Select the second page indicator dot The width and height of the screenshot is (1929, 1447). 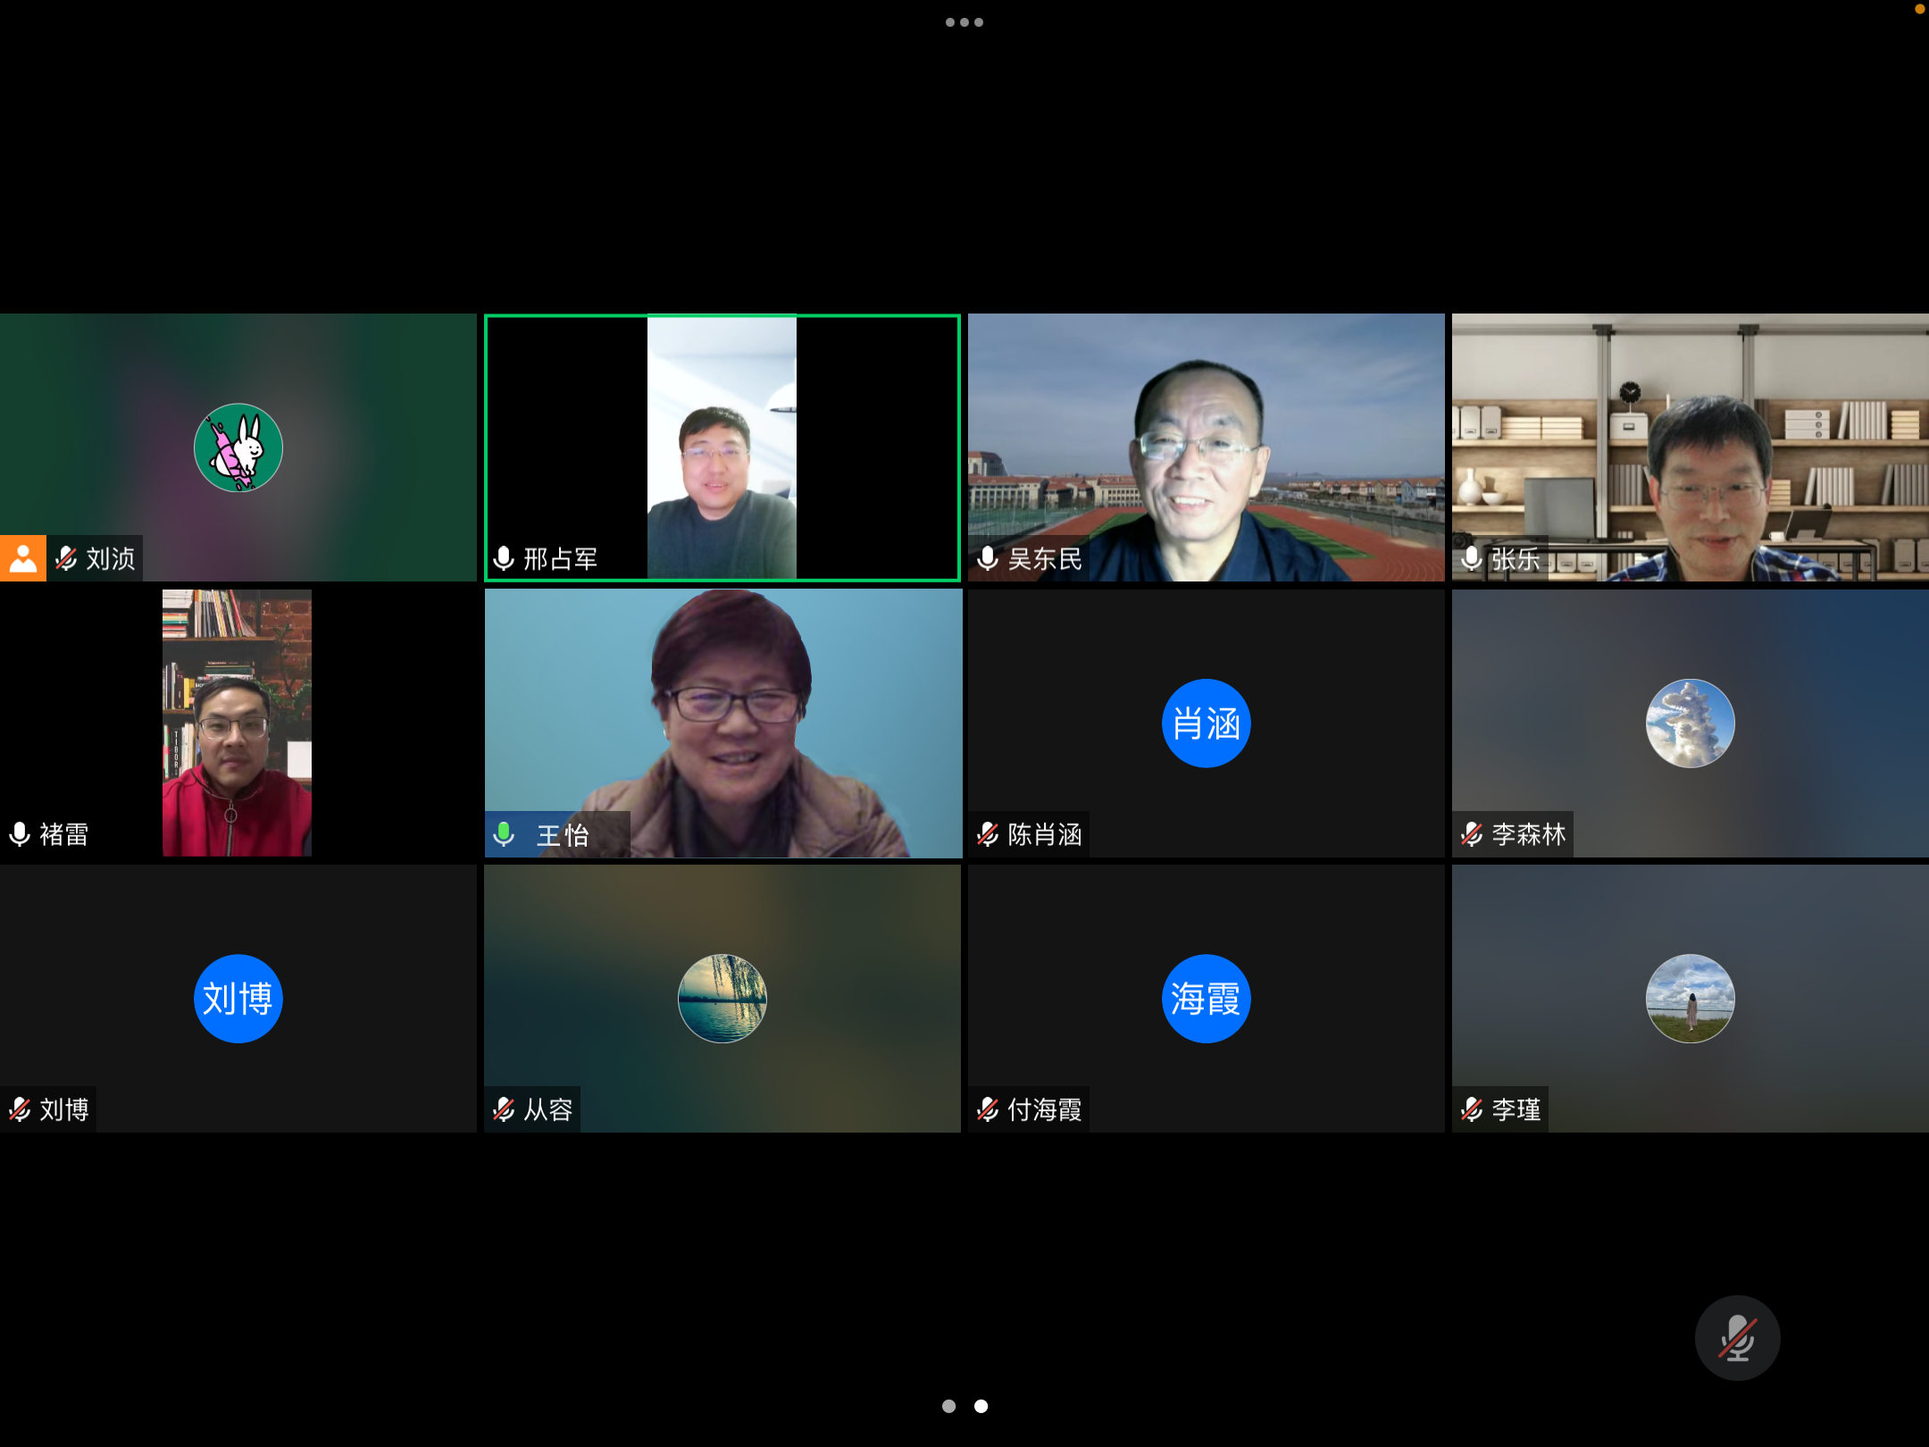[x=981, y=1406]
